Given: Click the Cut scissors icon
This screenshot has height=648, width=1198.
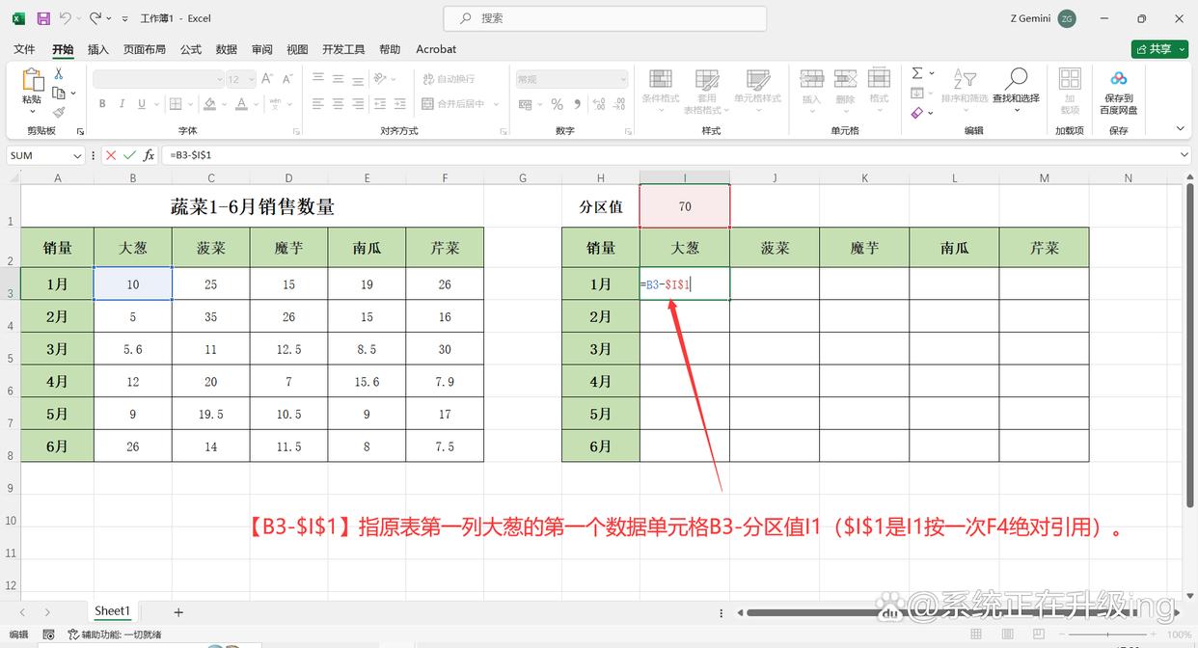Looking at the screenshot, I should tap(59, 73).
